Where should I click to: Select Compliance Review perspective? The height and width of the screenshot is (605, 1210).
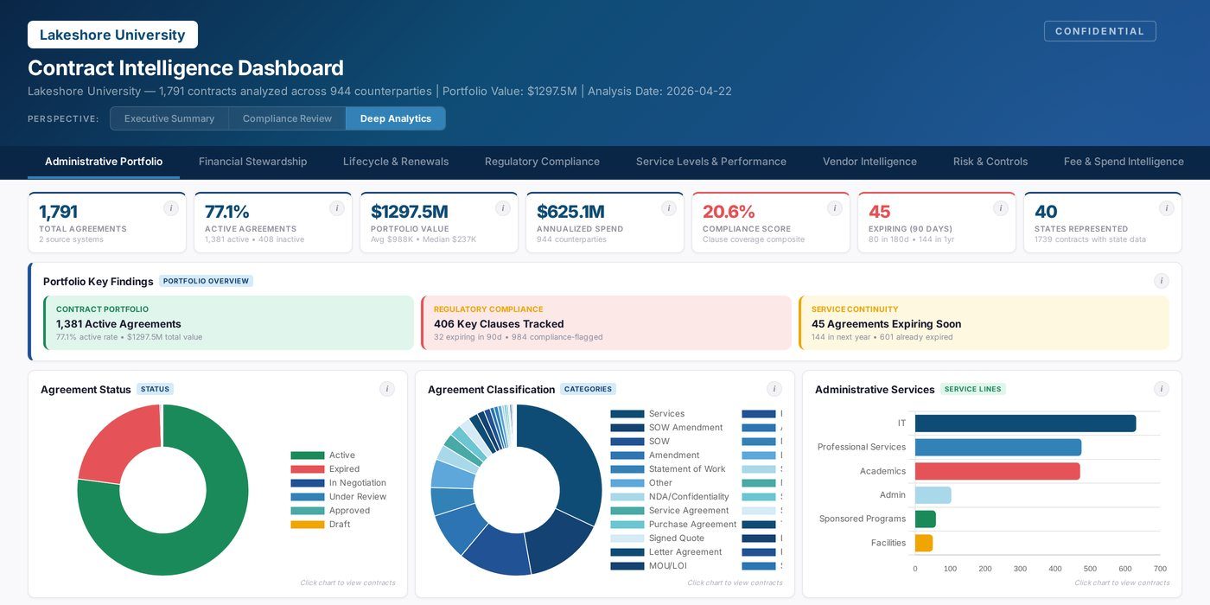point(287,118)
